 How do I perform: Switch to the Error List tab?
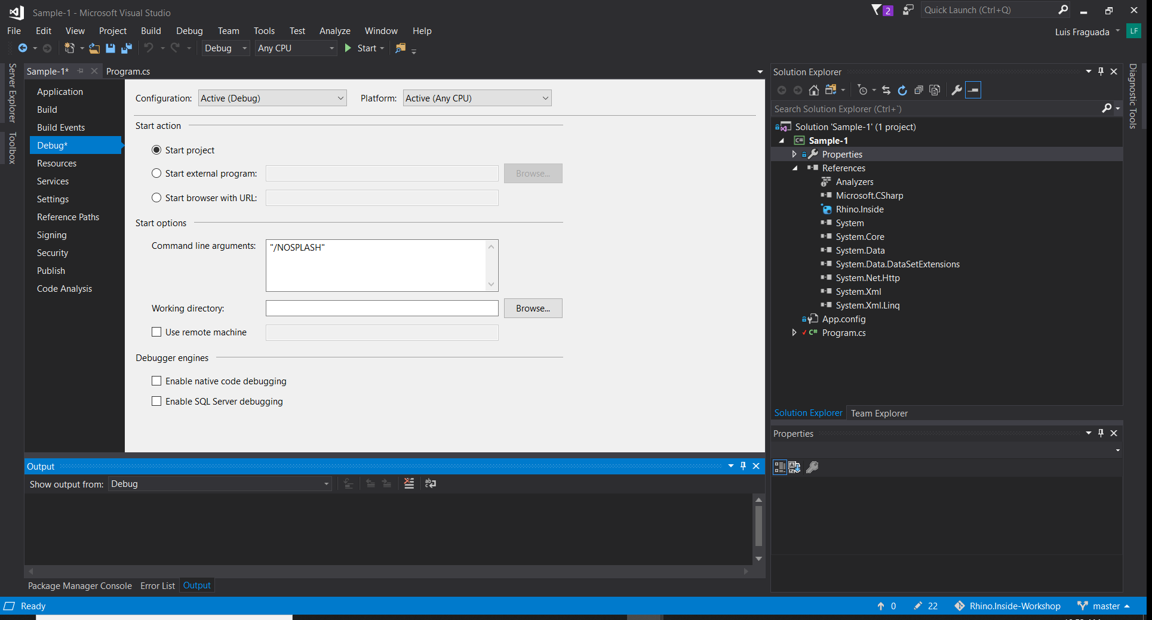158,585
